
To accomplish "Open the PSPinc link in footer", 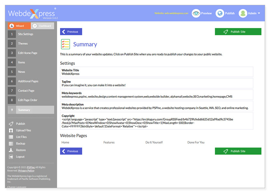I will click(x=31, y=167).
